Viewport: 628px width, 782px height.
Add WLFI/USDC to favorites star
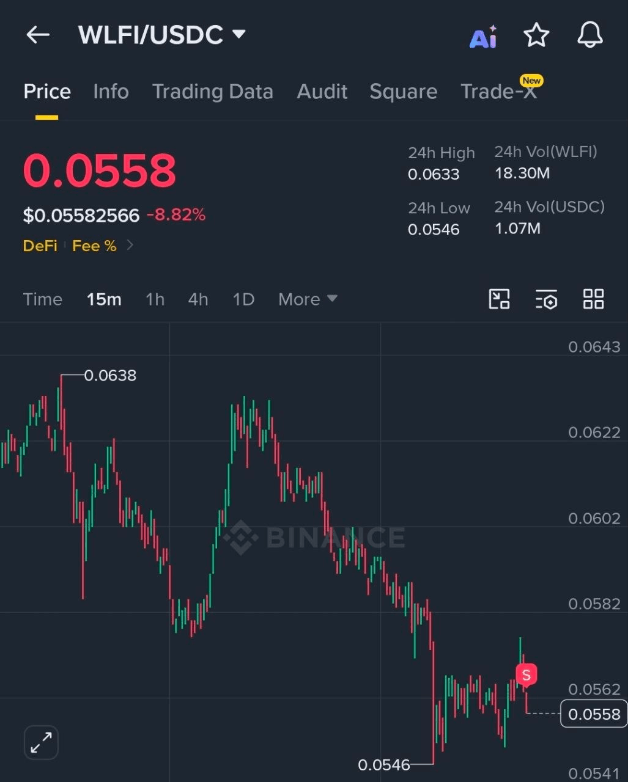tap(536, 35)
